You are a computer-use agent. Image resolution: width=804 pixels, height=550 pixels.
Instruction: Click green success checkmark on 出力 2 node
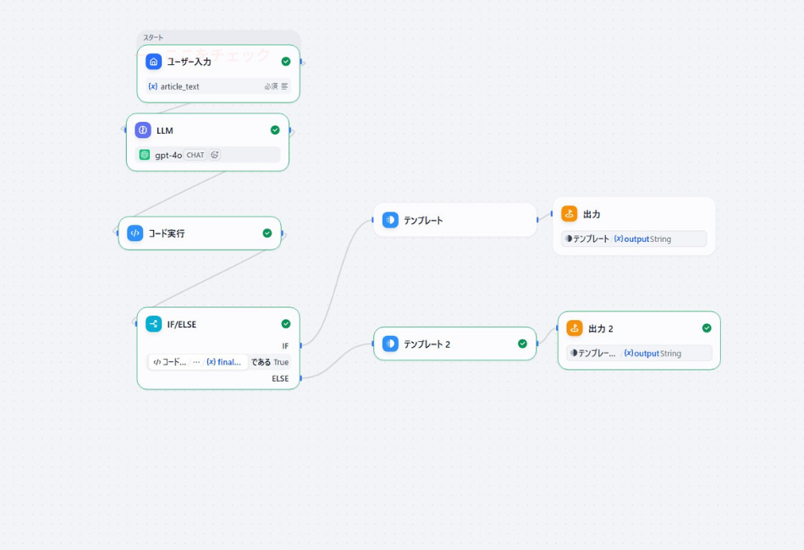(707, 328)
